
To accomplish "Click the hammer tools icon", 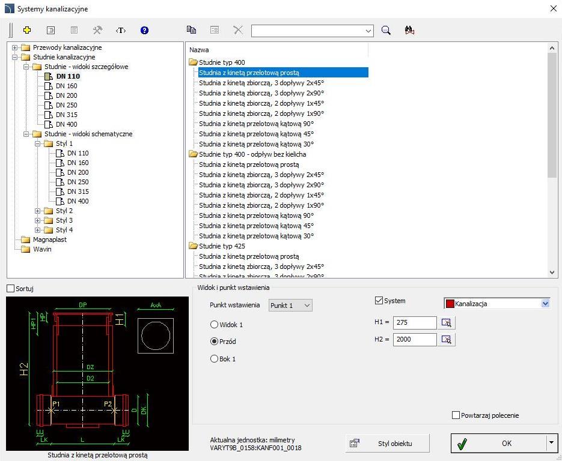I will (97, 30).
